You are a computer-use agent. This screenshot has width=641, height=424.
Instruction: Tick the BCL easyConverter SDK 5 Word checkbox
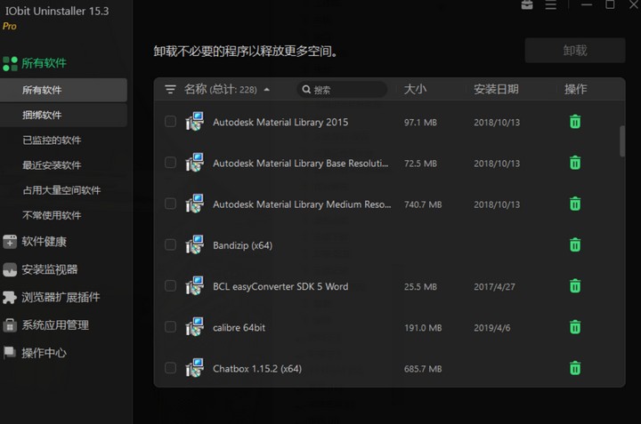tap(170, 286)
